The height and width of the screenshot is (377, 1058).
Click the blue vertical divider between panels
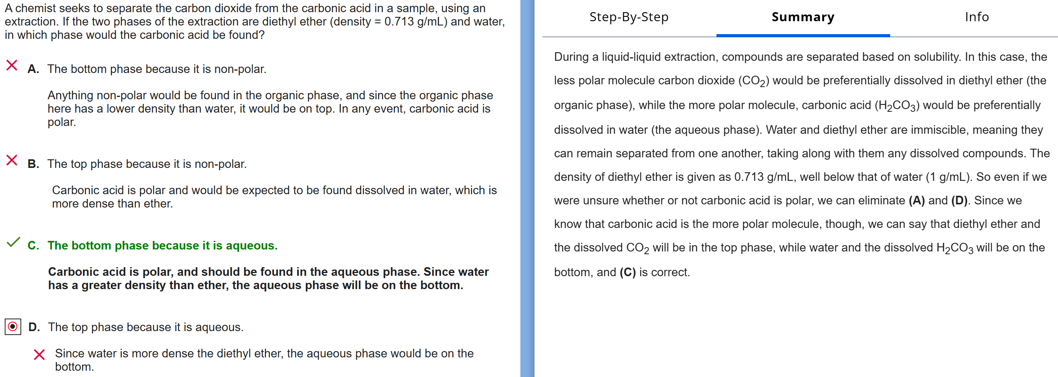click(527, 188)
